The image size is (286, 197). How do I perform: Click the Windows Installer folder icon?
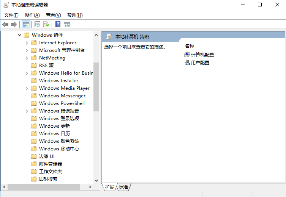point(34,81)
